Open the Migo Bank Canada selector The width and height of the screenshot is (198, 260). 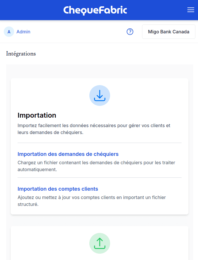coord(169,32)
